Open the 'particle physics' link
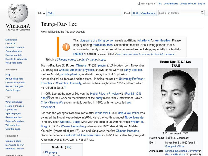Screen dimensions: 208x156 (x=70, y=74)
